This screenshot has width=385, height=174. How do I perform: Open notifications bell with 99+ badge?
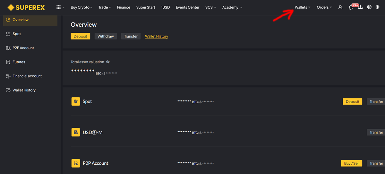click(x=351, y=7)
